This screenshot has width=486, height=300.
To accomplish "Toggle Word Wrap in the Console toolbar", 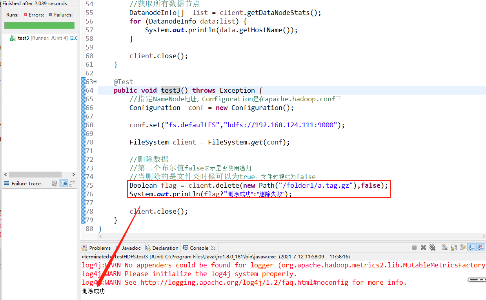I will (x=463, y=248).
